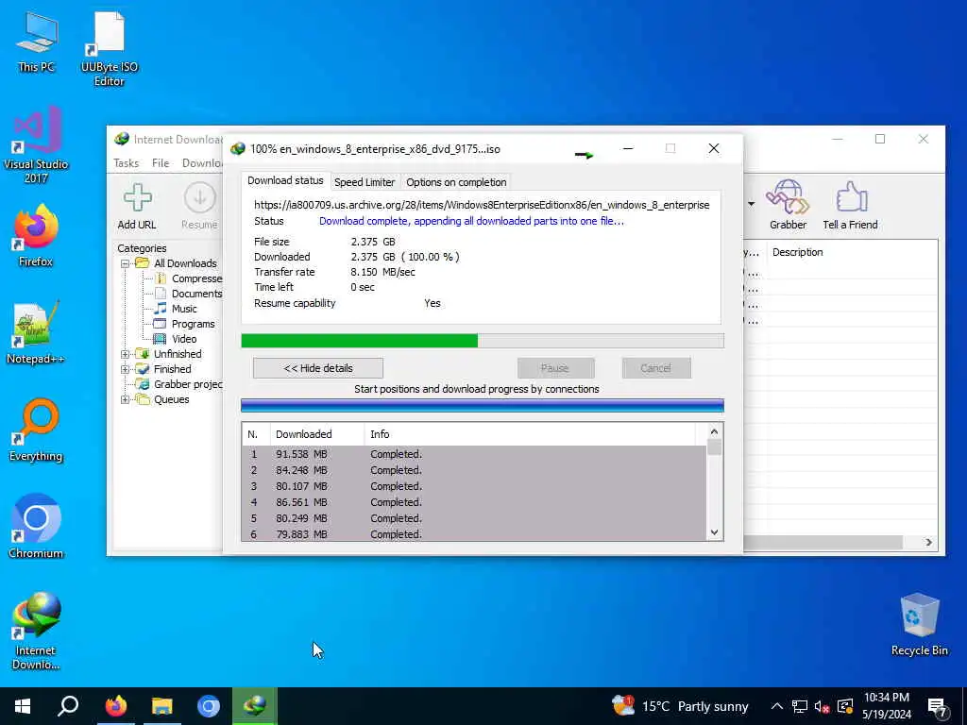Click Info column header
This screenshot has height=725, width=967.
pos(529,434)
